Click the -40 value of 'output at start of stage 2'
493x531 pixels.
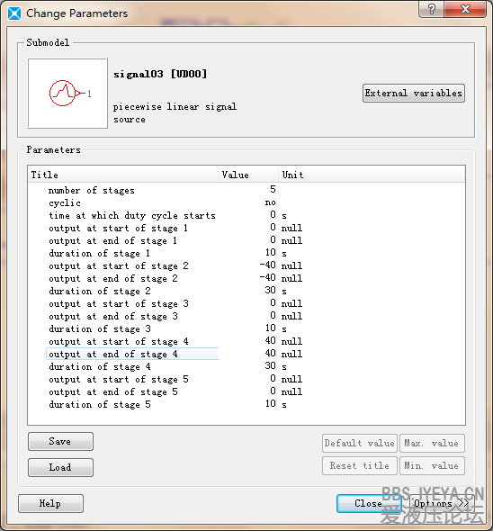267,265
